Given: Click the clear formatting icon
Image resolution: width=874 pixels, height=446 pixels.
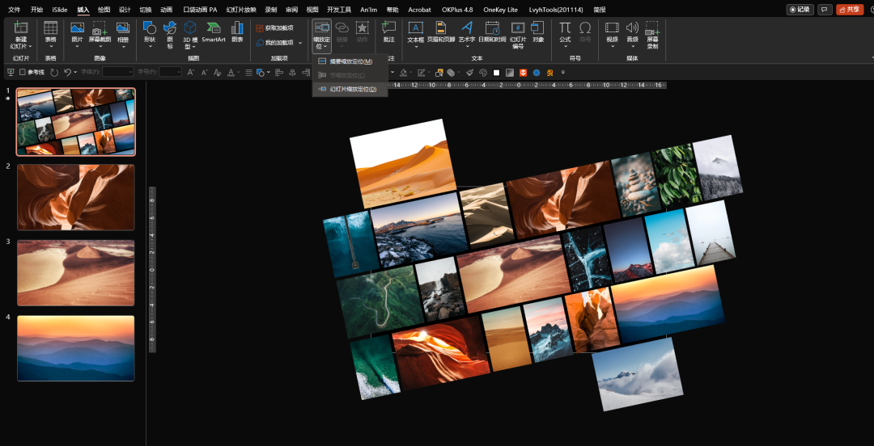Looking at the screenshot, I should 218,73.
